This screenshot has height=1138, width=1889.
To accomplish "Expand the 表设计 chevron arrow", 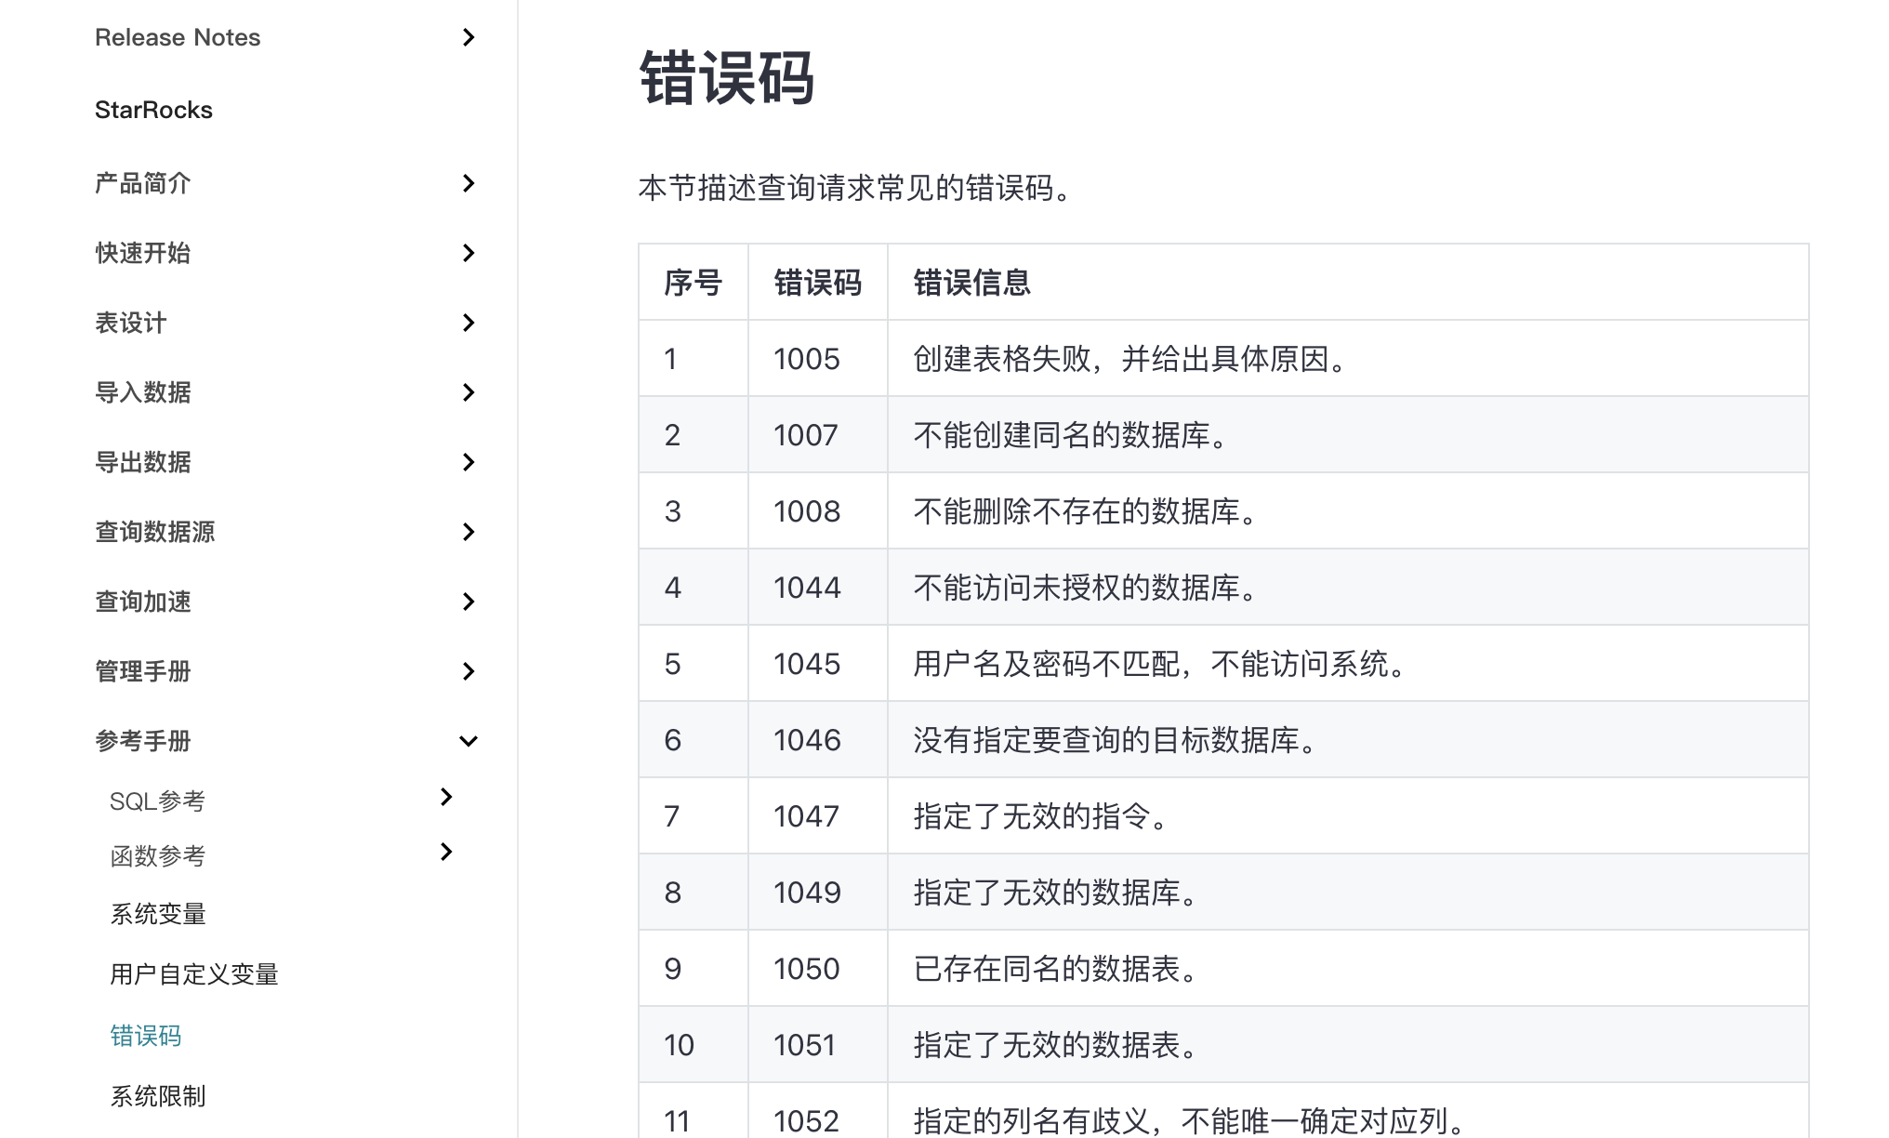I will 469,323.
